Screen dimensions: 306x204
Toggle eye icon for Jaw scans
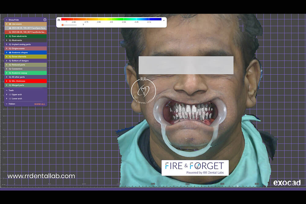pyautogui.click(x=10, y=24)
